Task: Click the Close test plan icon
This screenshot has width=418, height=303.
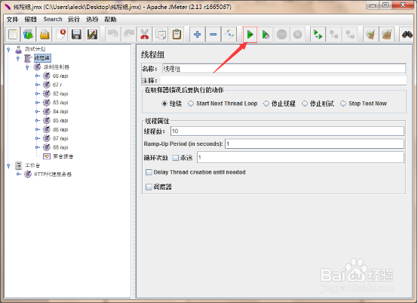Action: [60, 35]
